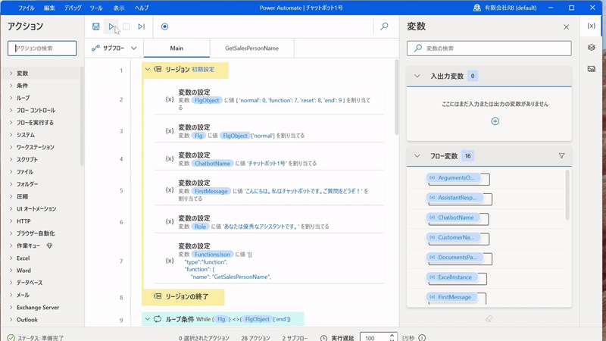This screenshot has width=606, height=341.
Task: Add input/output variable plus icon
Action: pyautogui.click(x=495, y=121)
